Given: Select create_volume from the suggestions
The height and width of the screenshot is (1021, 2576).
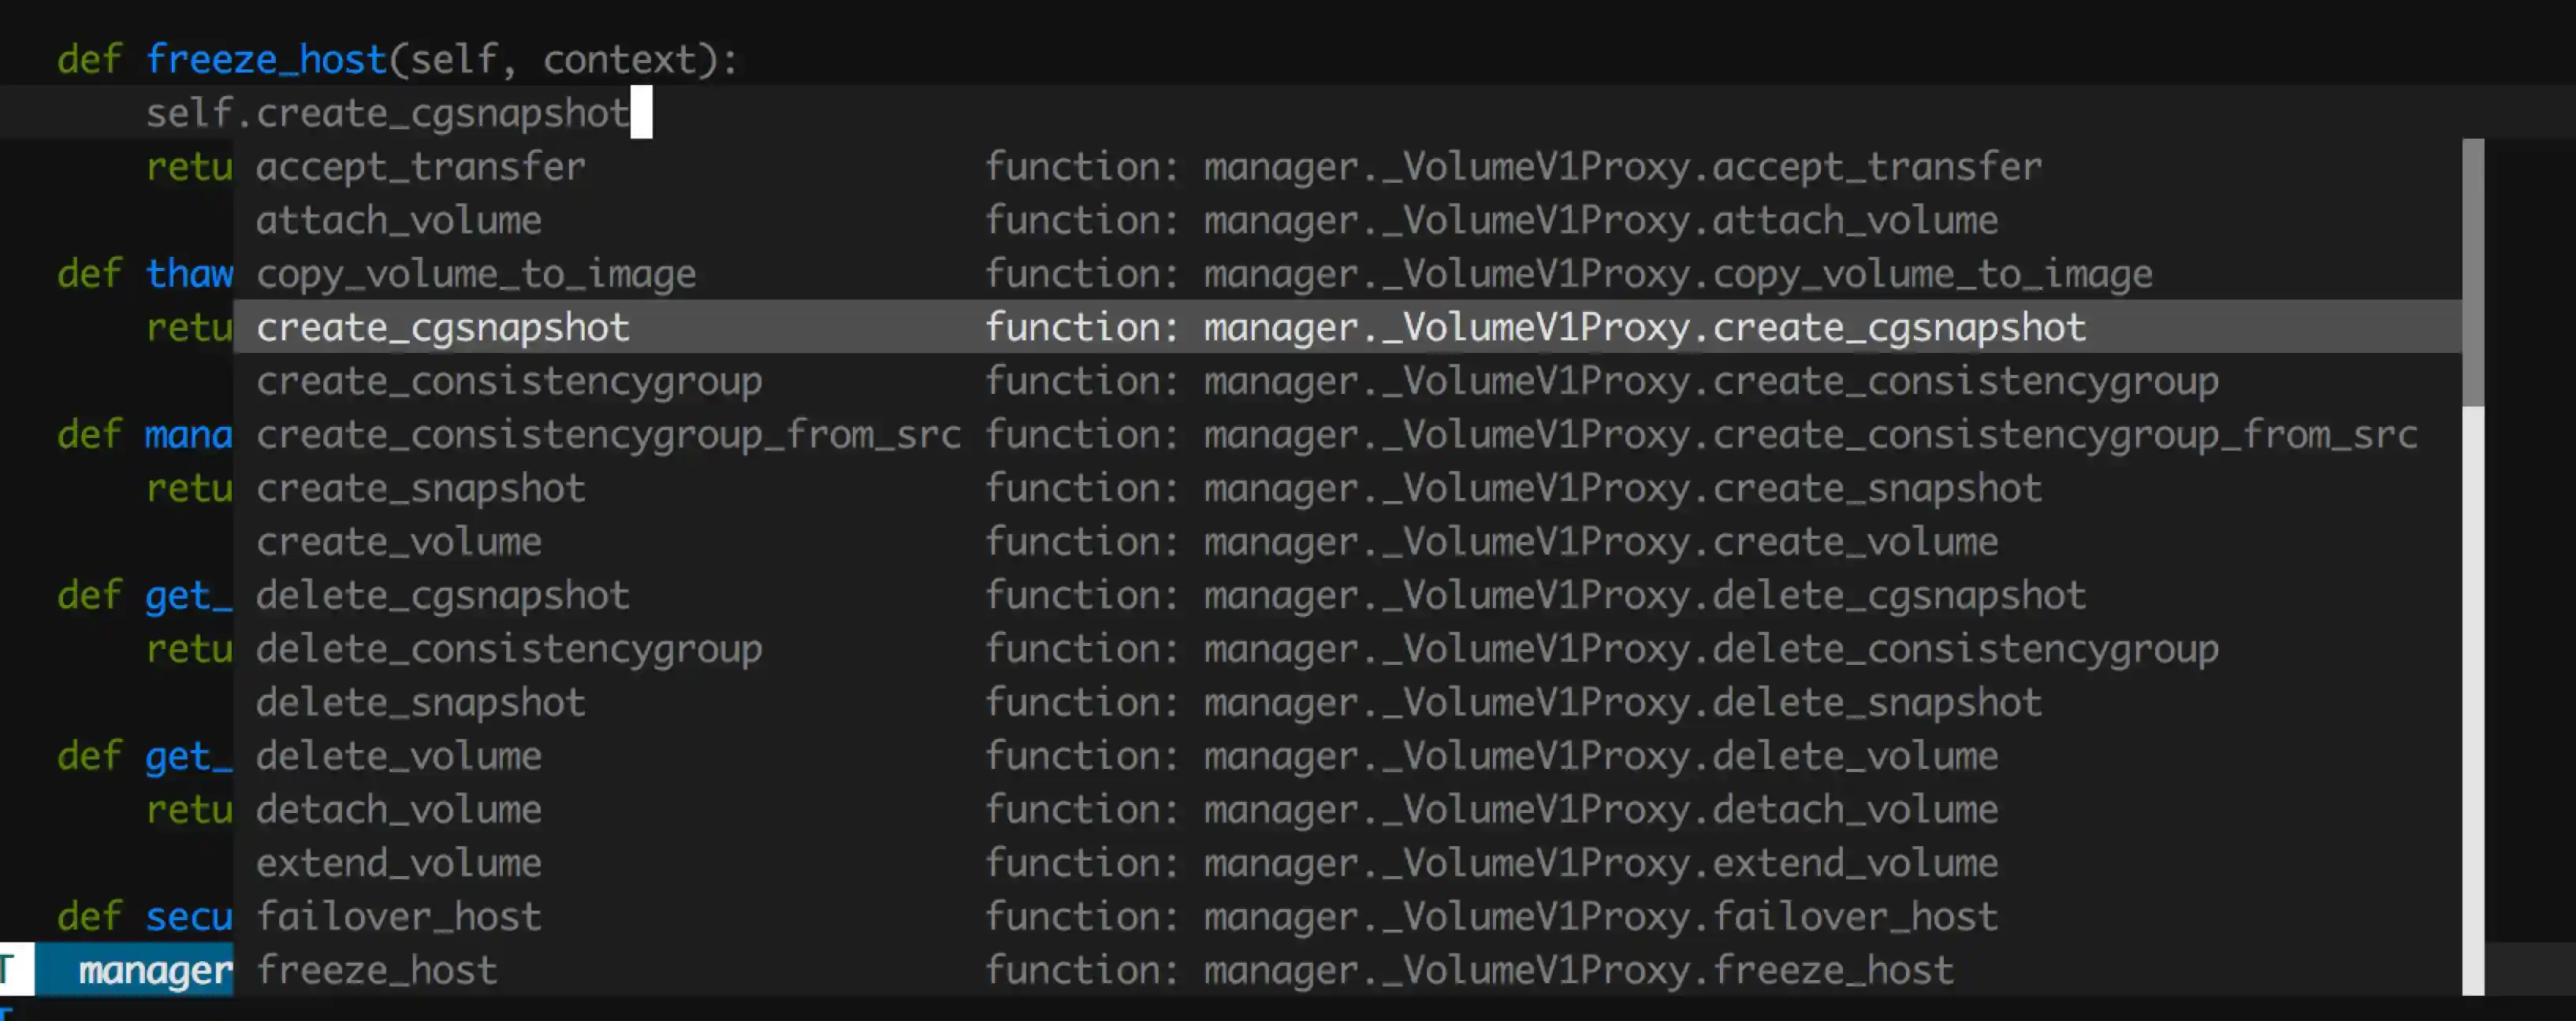Looking at the screenshot, I should click(x=399, y=543).
